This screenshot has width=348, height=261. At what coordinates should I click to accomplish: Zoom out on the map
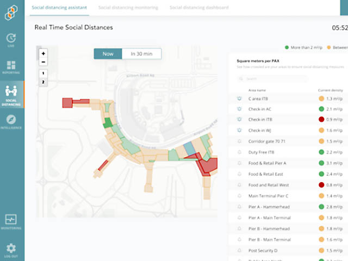[x=43, y=62]
